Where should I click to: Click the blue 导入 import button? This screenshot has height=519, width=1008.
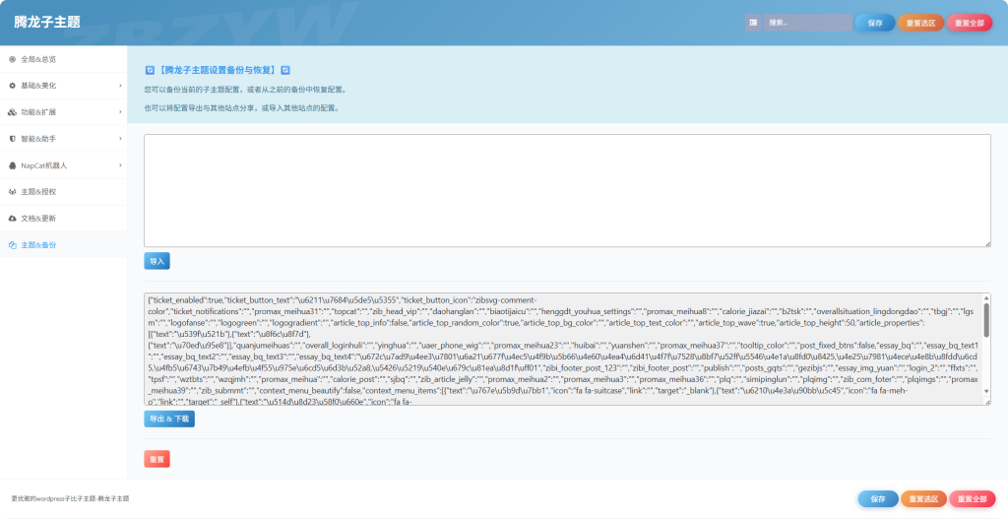[x=157, y=261]
